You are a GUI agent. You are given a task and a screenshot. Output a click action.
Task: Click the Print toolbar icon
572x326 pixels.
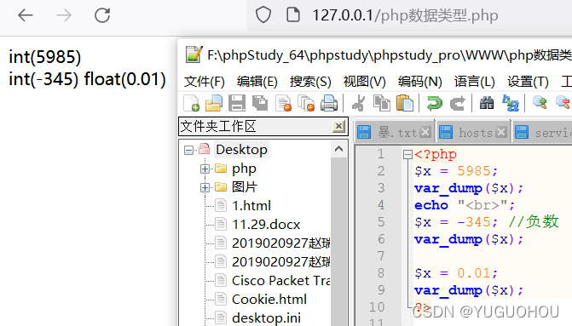point(329,103)
